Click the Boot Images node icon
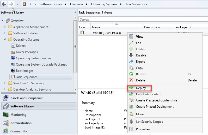 click(13, 71)
